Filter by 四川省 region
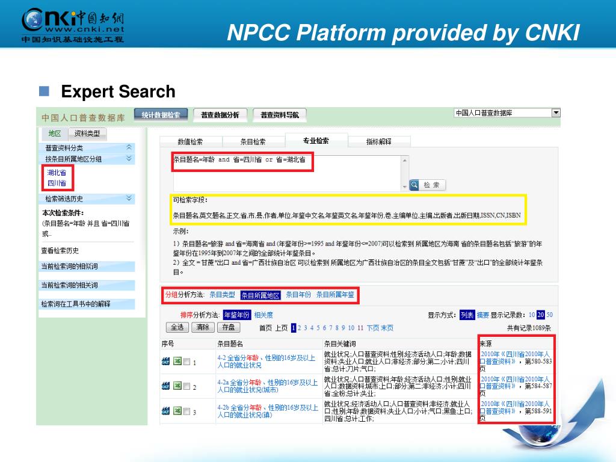The image size is (616, 462). pyautogui.click(x=57, y=183)
